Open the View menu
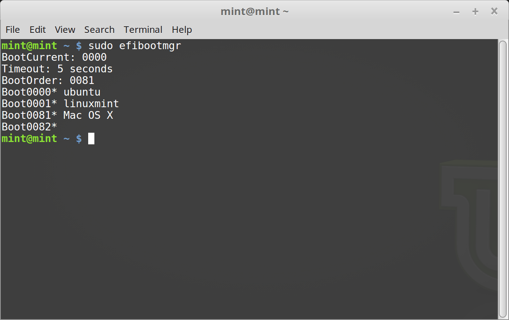 pos(65,29)
